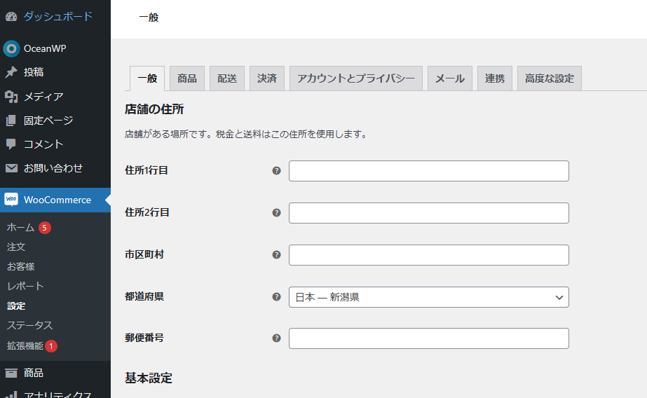
Task: Click the 市区町村 text input field
Action: pos(428,255)
